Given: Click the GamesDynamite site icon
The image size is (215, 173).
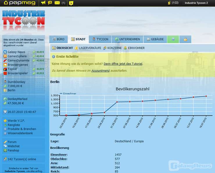Looking at the screenshot, I should click(5, 60).
